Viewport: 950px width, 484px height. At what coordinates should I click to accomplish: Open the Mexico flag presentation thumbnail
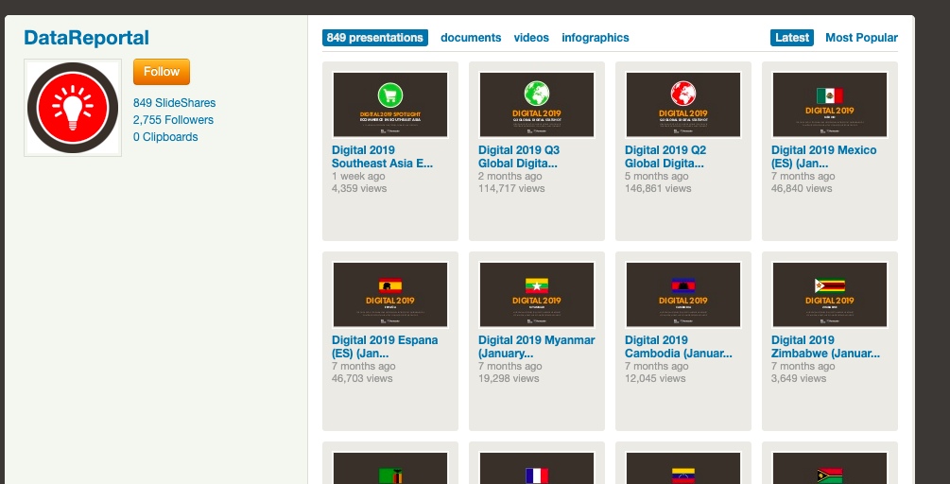(830, 105)
